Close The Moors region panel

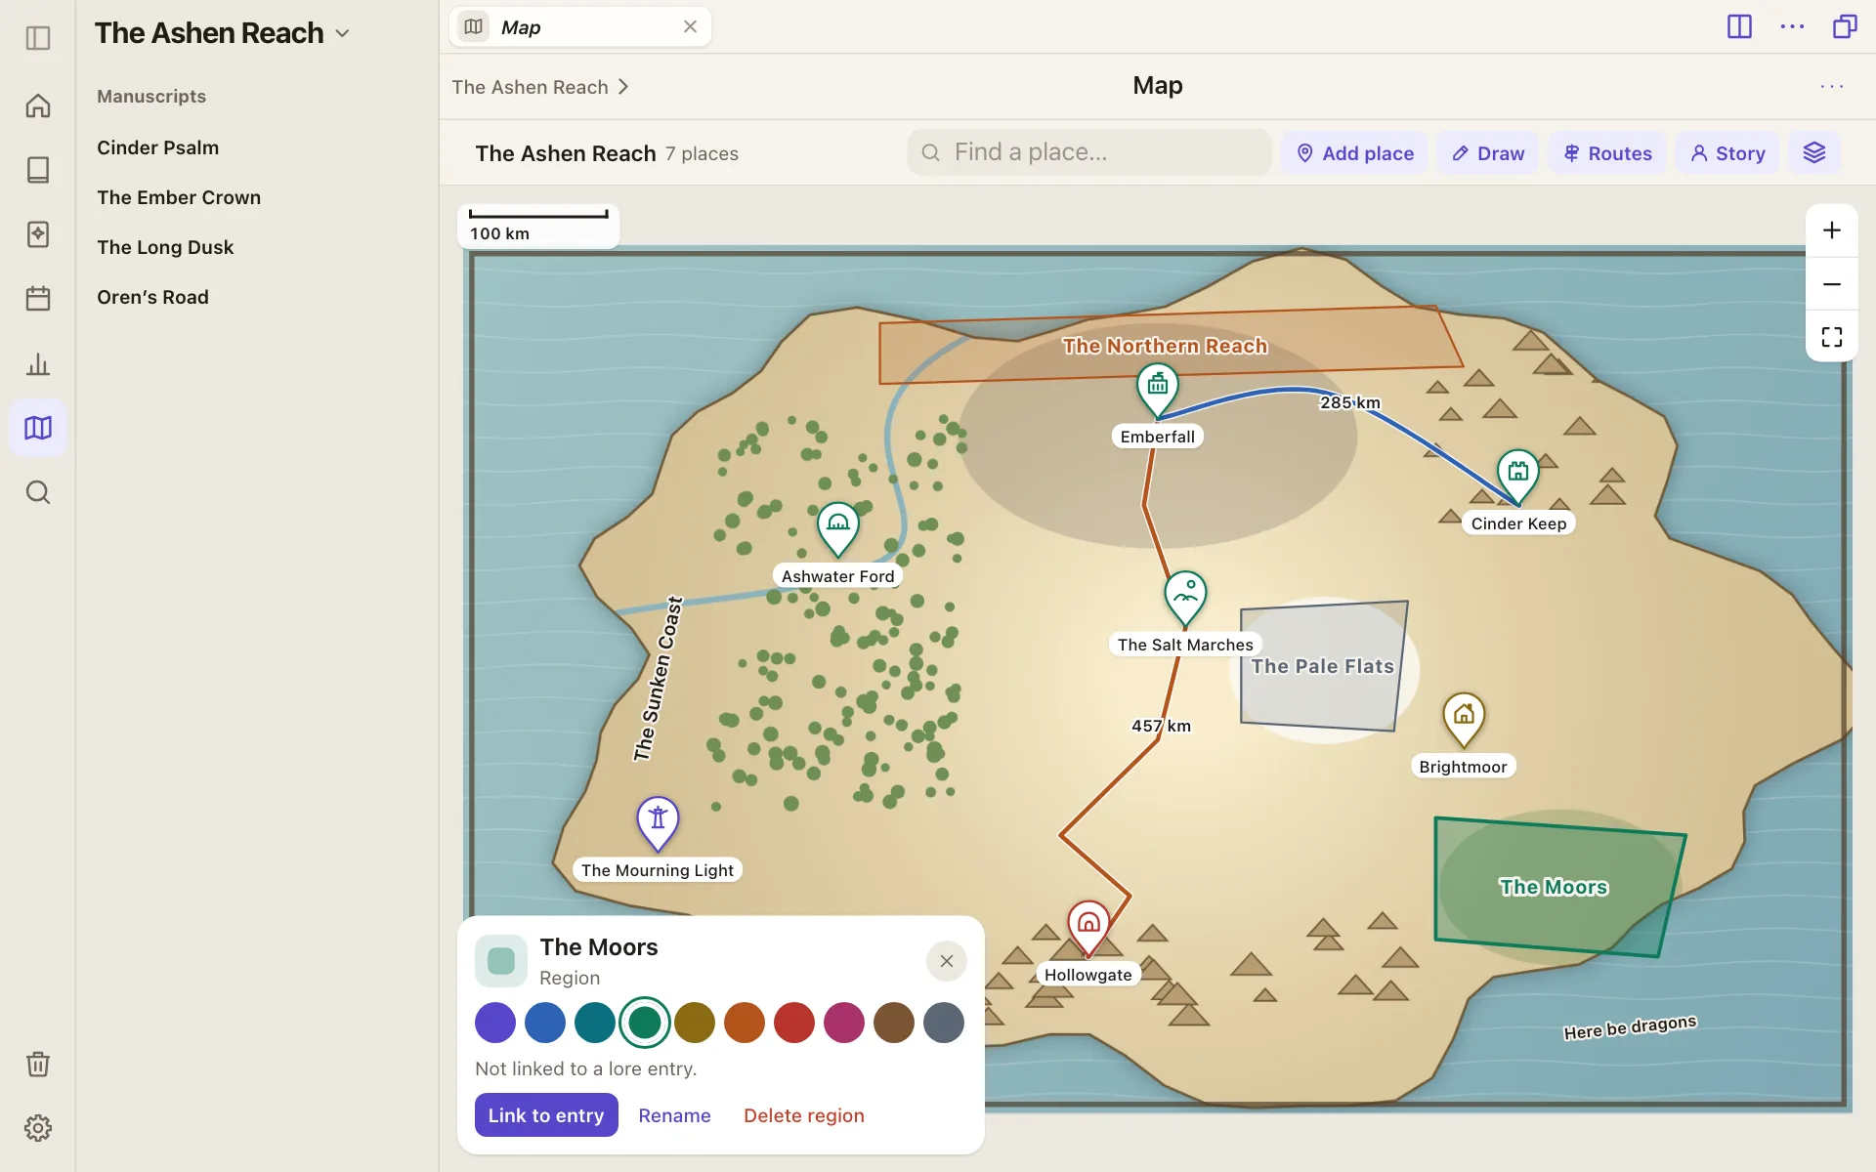(x=946, y=961)
